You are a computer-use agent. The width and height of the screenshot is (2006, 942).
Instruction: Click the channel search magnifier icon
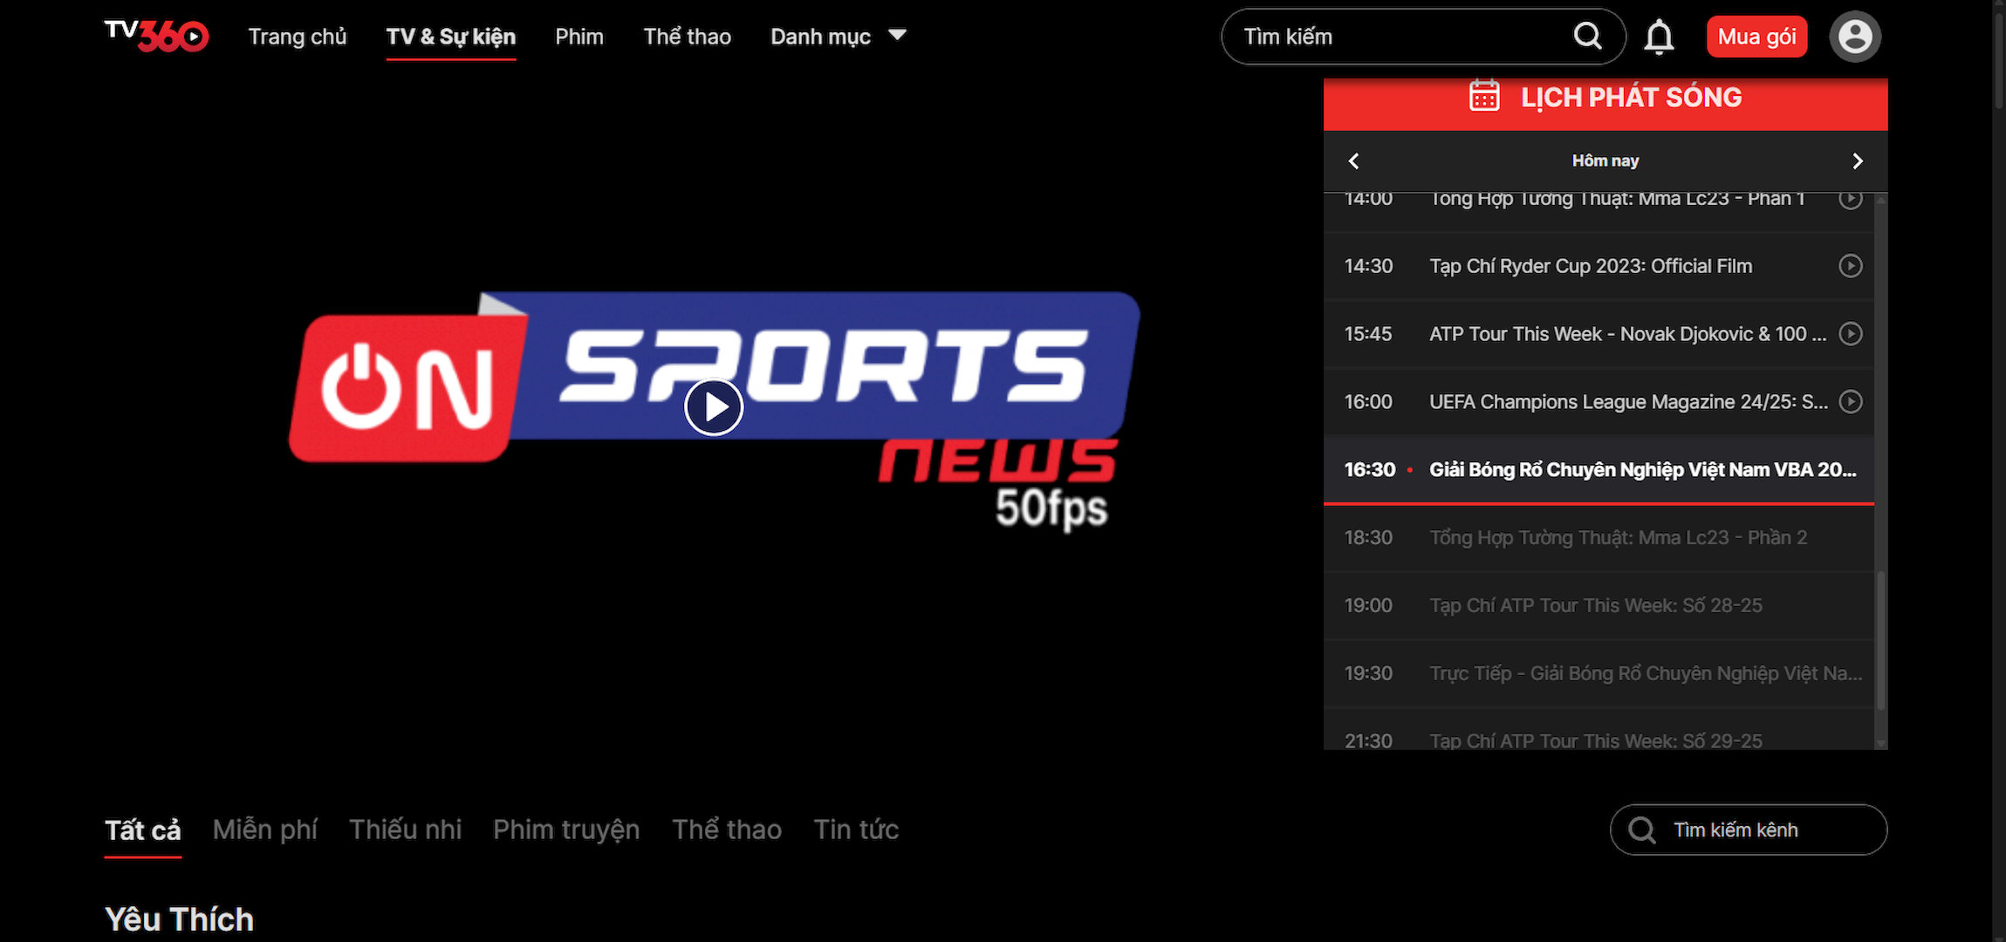point(1641,829)
